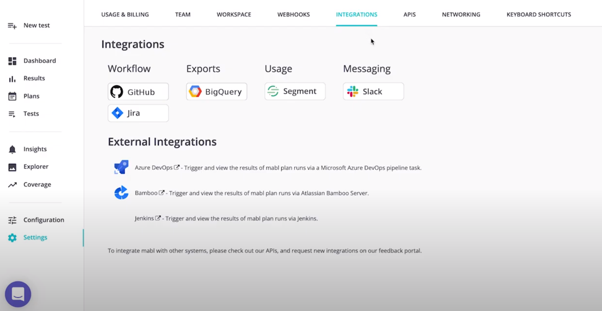
Task: Click the Settings gear icon
Action: [12, 238]
